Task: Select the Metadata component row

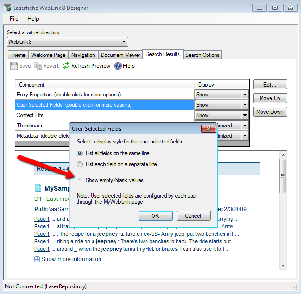Action: (x=42, y=136)
